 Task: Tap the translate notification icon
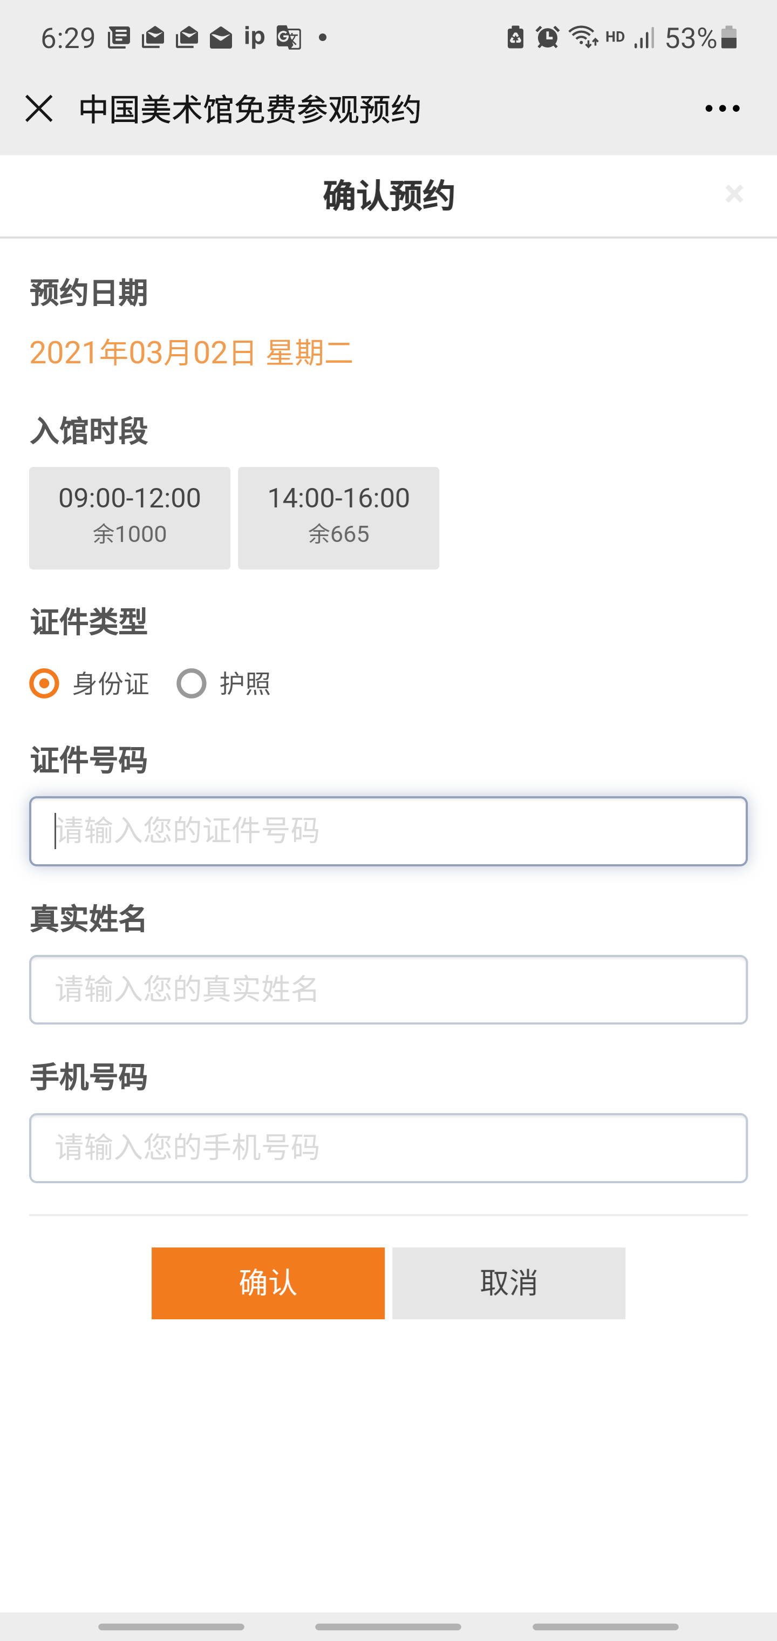[x=289, y=38]
